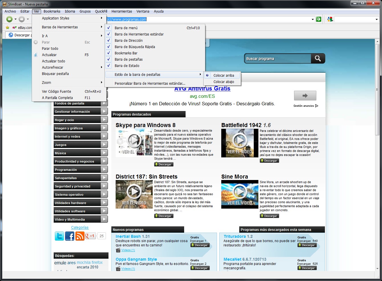Click the vertical scrollbar down arrow
The image size is (382, 281).
(x=377, y=269)
